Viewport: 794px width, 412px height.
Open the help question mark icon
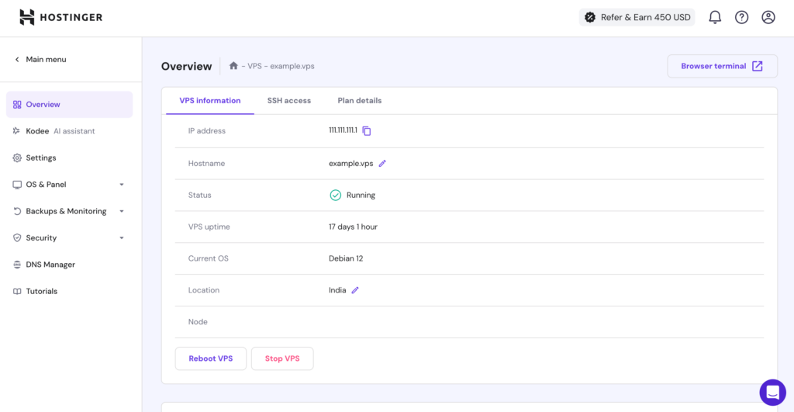[741, 17]
